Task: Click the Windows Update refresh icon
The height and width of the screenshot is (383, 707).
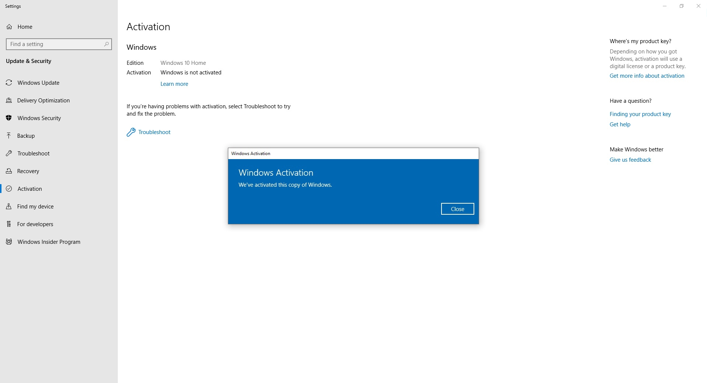Action: tap(9, 83)
